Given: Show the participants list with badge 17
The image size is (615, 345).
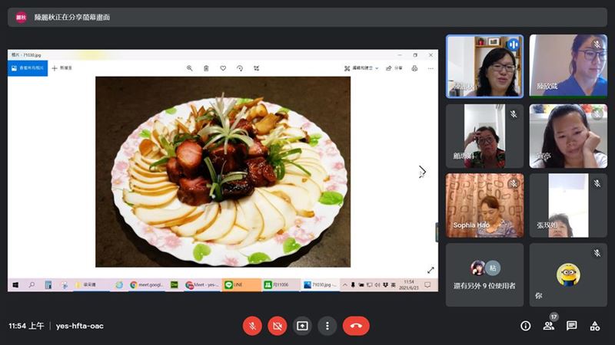Looking at the screenshot, I should tap(549, 326).
